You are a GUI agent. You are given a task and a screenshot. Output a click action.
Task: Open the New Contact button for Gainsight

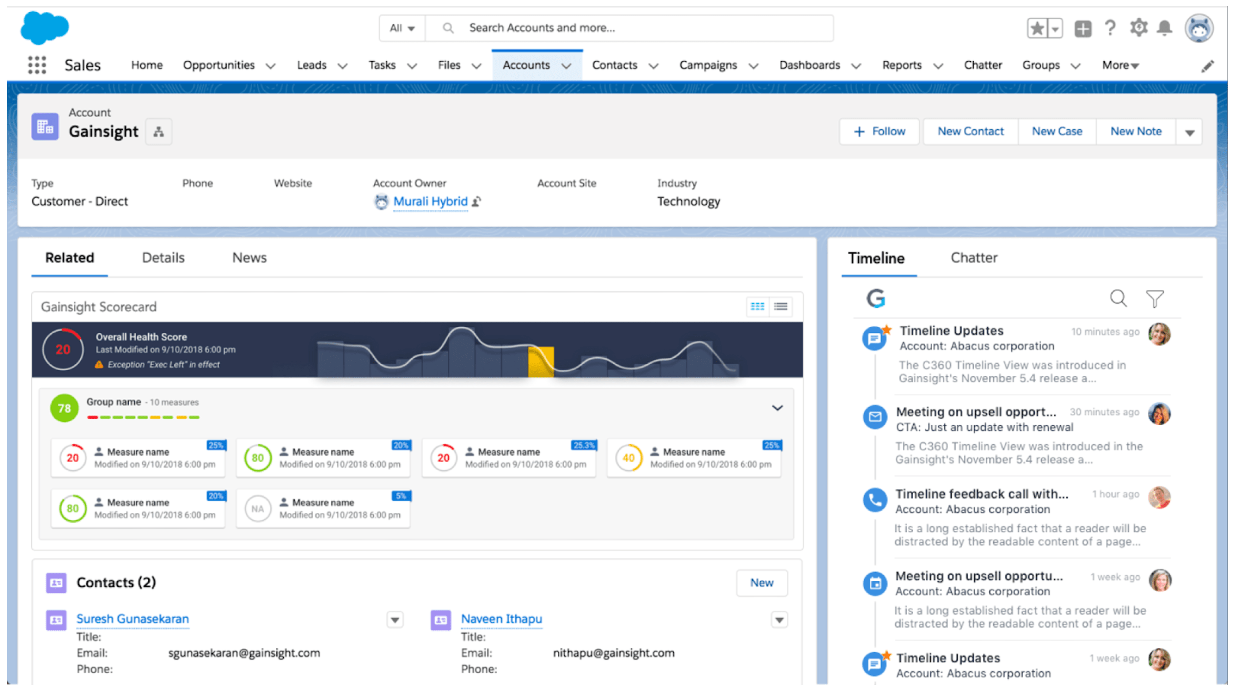coord(970,131)
